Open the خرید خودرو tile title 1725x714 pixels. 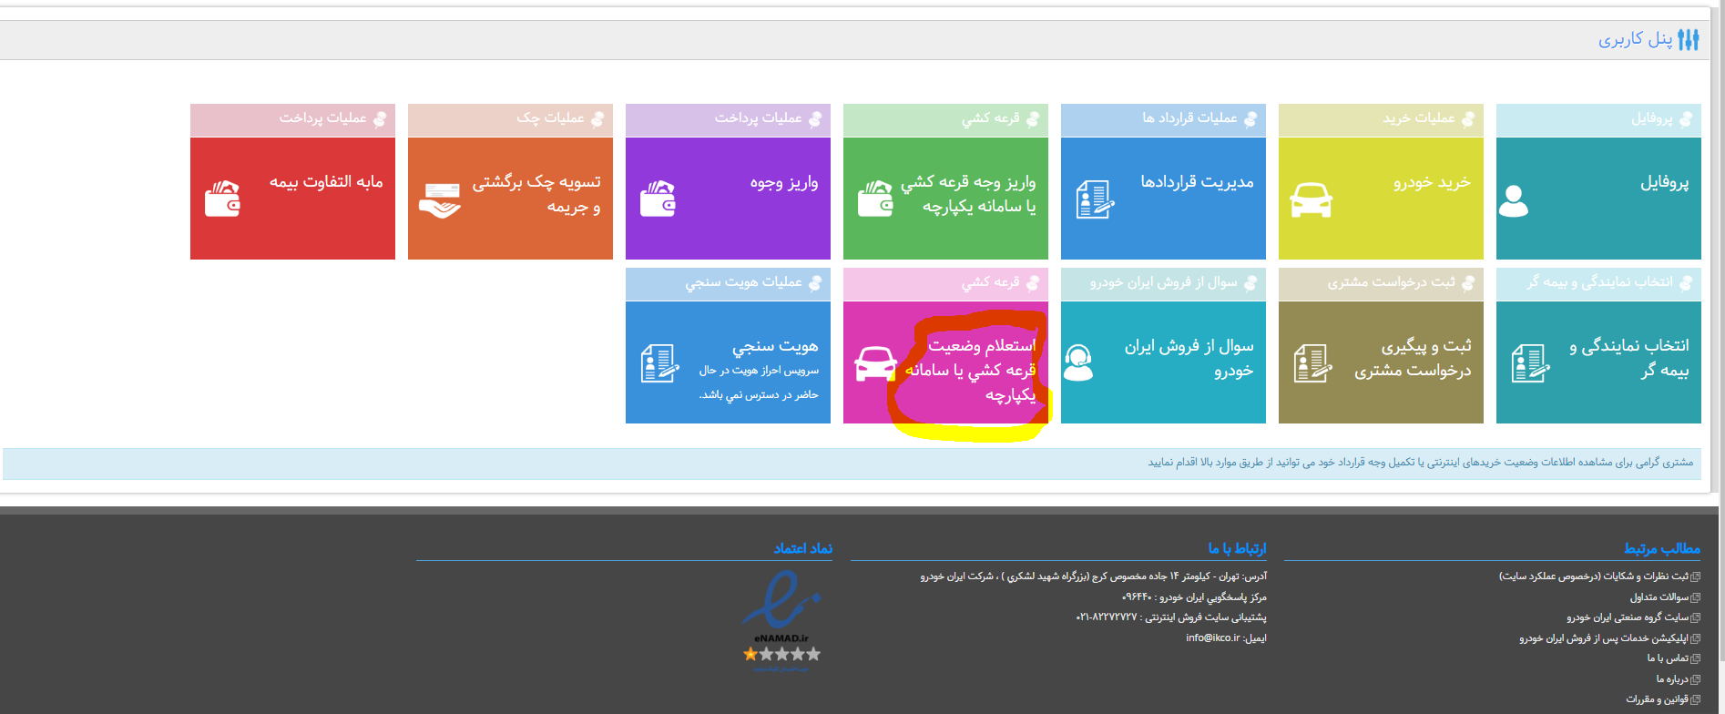click(1432, 182)
